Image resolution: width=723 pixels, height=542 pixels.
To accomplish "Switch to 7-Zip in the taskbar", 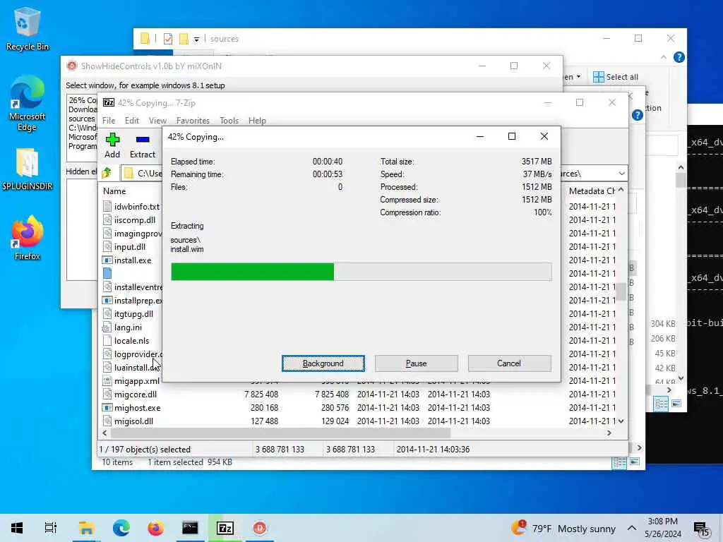I will tap(225, 528).
